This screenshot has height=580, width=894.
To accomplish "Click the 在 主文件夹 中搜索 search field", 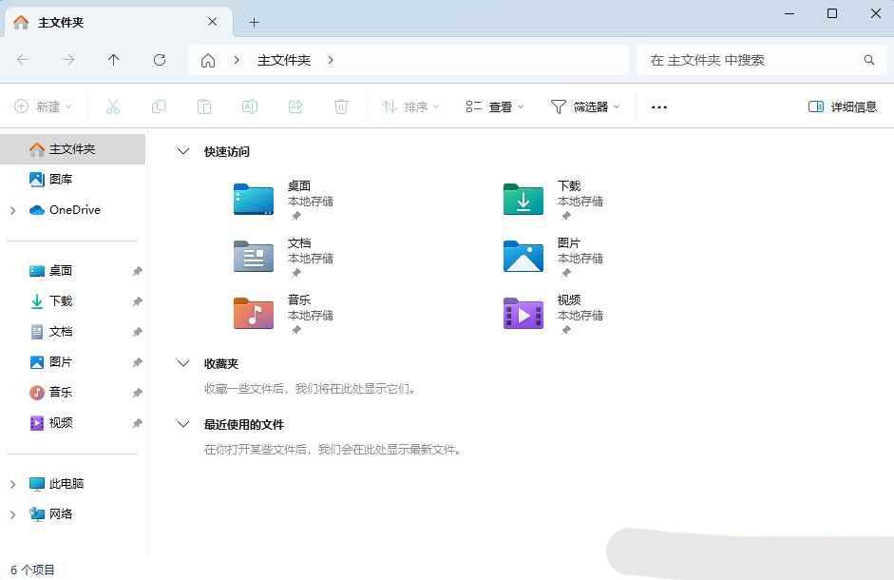I will click(x=751, y=60).
